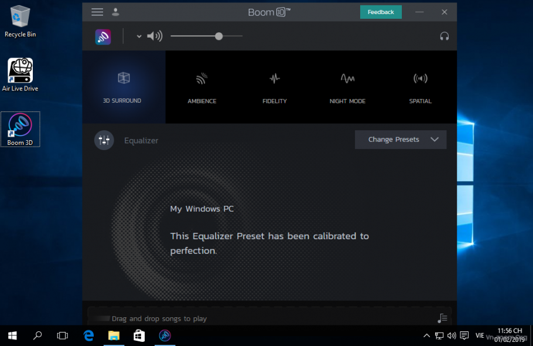Open the playlist icon in player bar

point(442,318)
